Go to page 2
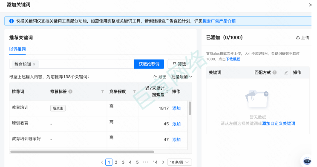The height and width of the screenshot is (167, 317). tap(116, 162)
